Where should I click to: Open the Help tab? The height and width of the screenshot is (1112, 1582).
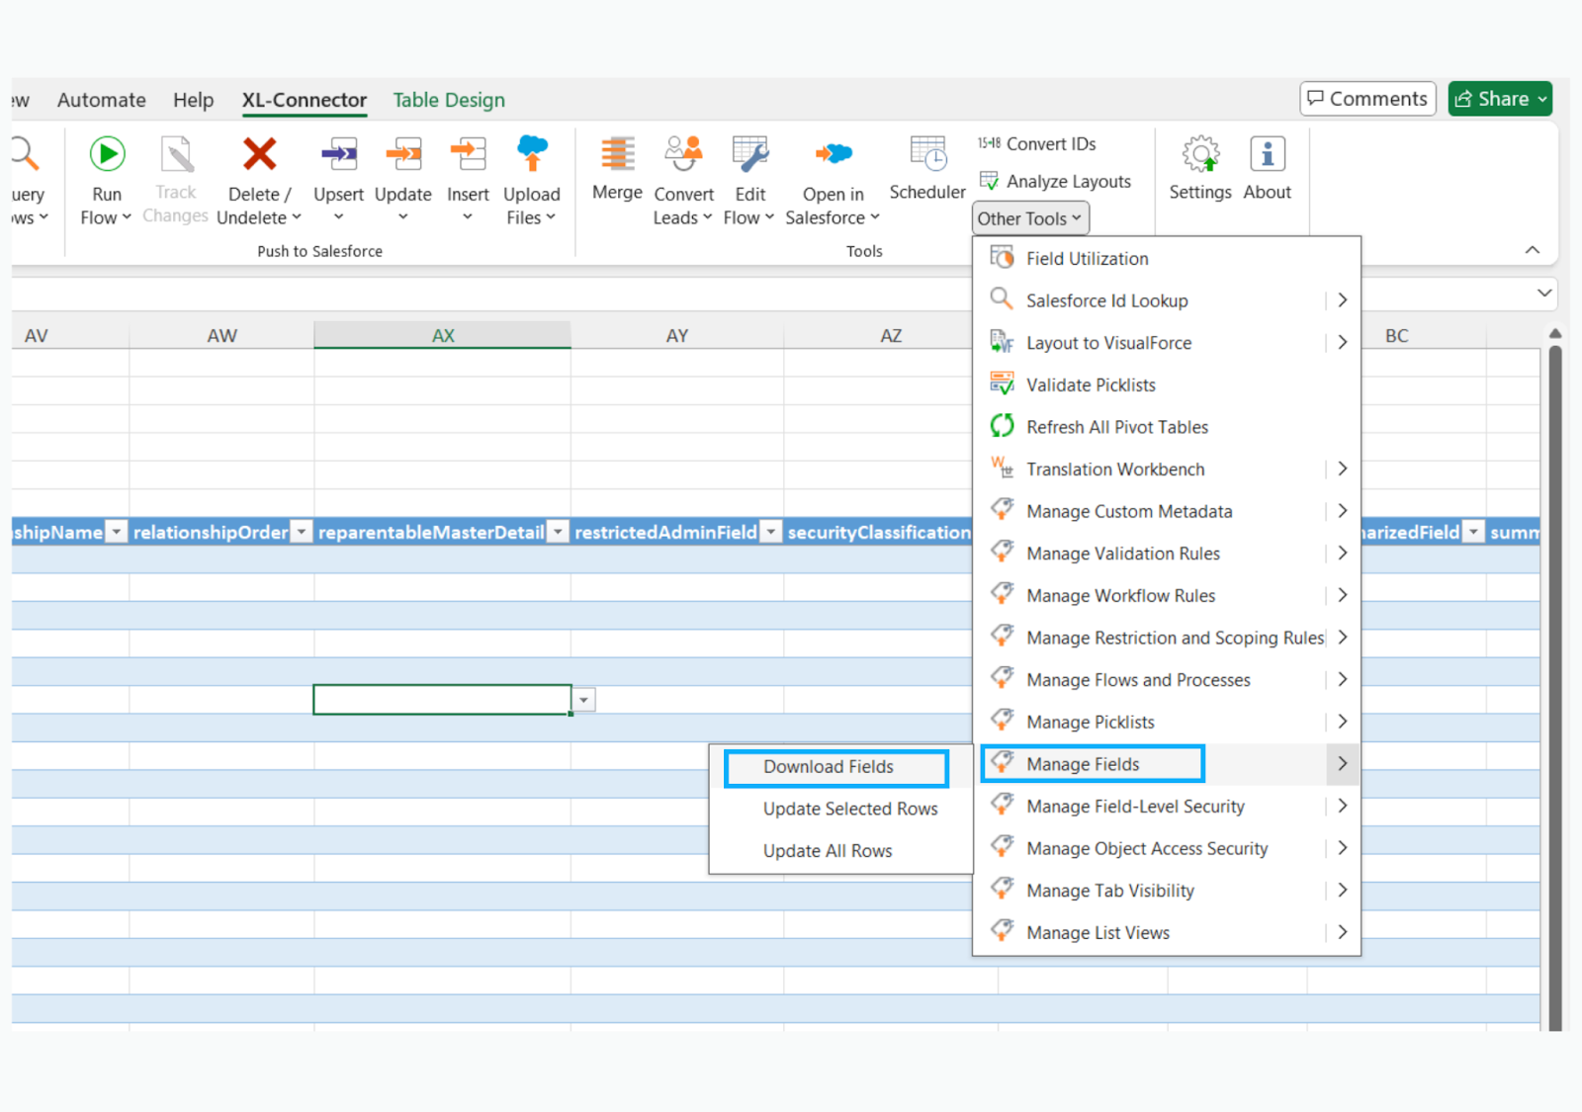coord(194,100)
